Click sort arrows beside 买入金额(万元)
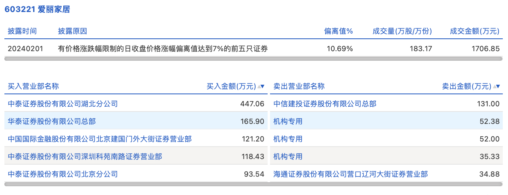 [x=261, y=86]
